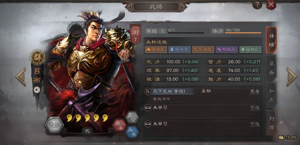The width and height of the screenshot is (300, 145).
Task: Tap the 进阶 hexagon button
Action: click(54, 125)
